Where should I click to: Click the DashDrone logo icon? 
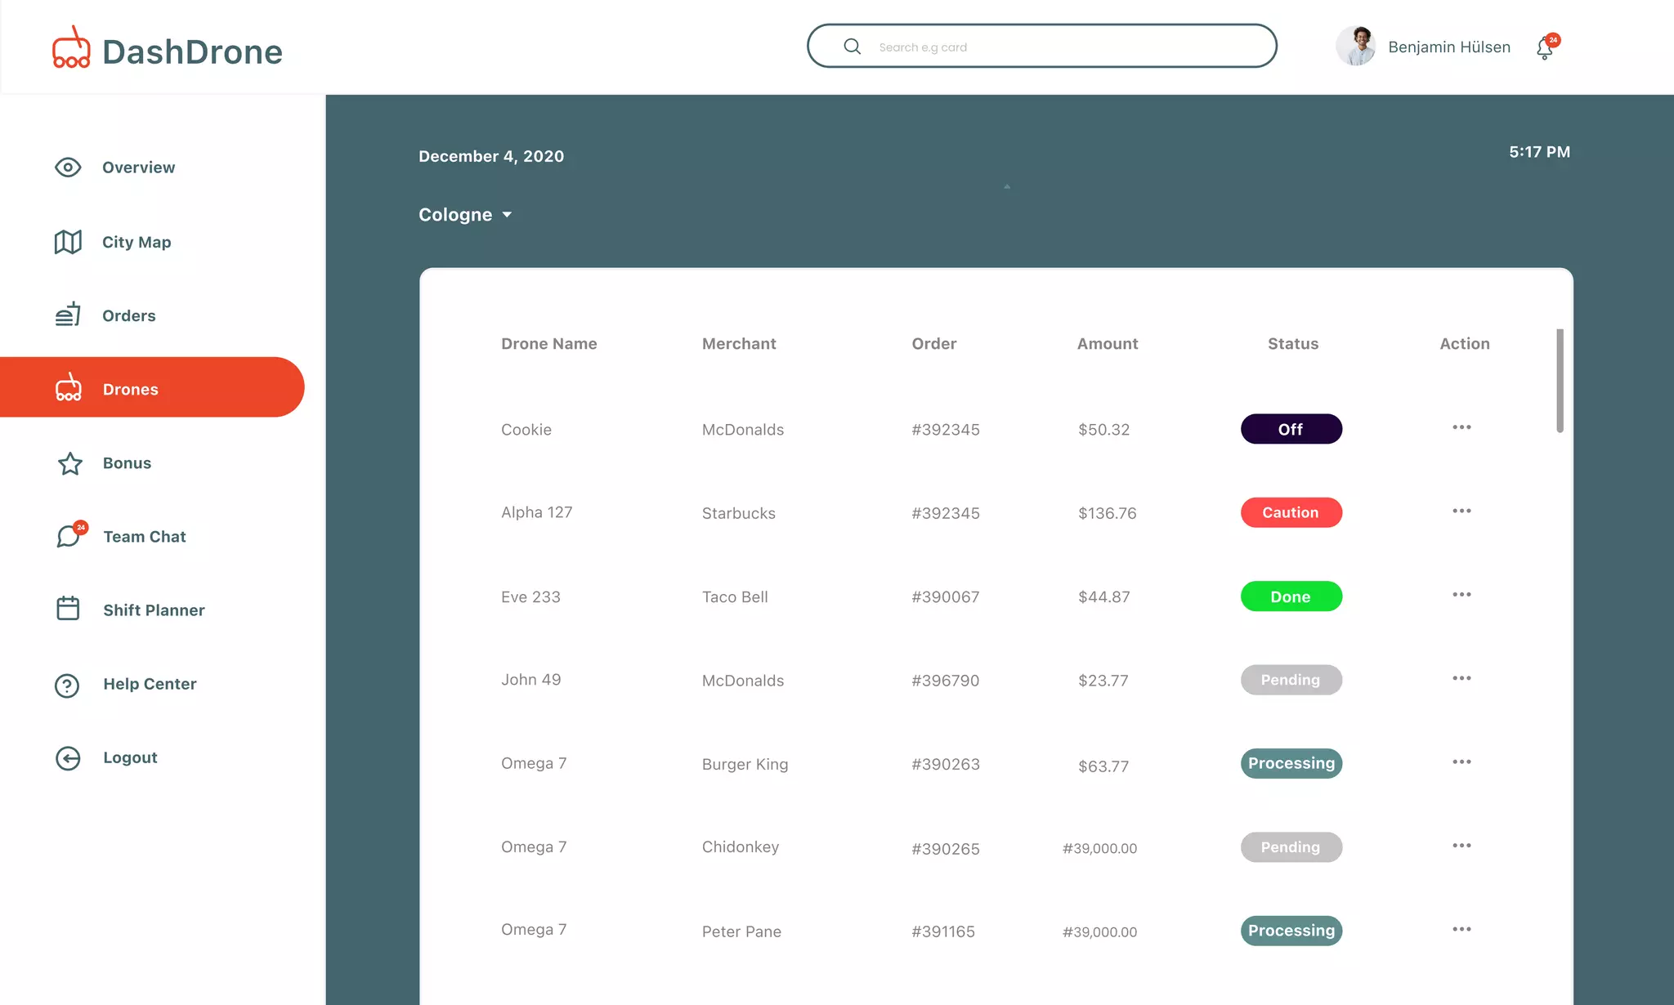point(71,47)
